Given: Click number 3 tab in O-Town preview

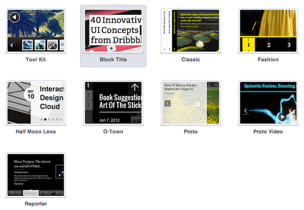Looking at the screenshot, I should (x=88, y=105).
